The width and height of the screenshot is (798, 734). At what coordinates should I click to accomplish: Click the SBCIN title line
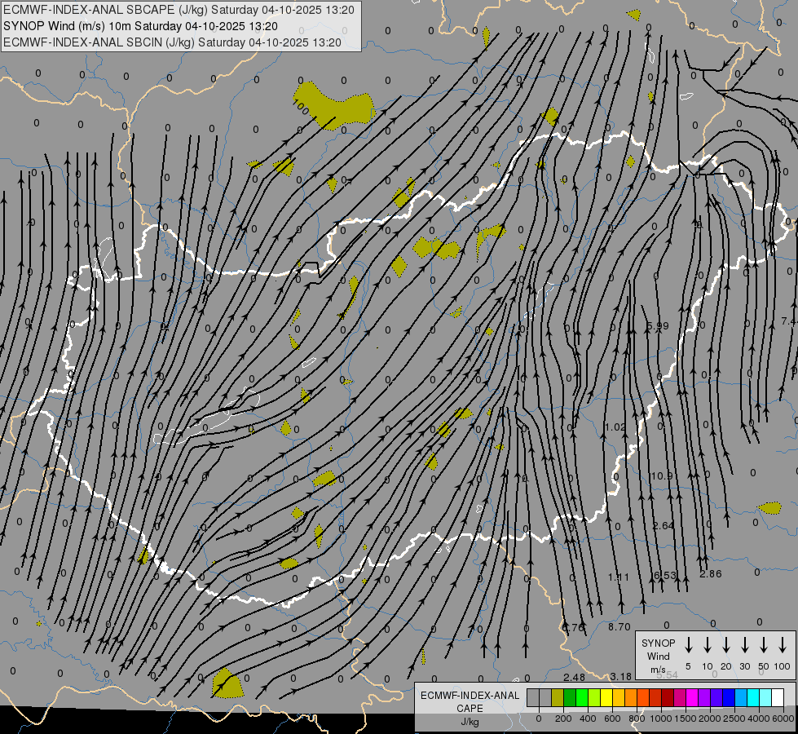(172, 42)
